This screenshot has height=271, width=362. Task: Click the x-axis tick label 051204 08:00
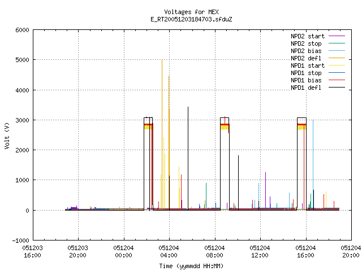click(x=214, y=252)
